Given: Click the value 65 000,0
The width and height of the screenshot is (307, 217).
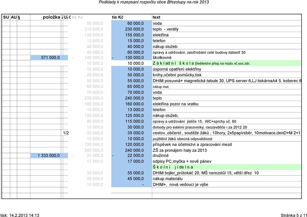Looking at the screenshot, I should 136,87.
